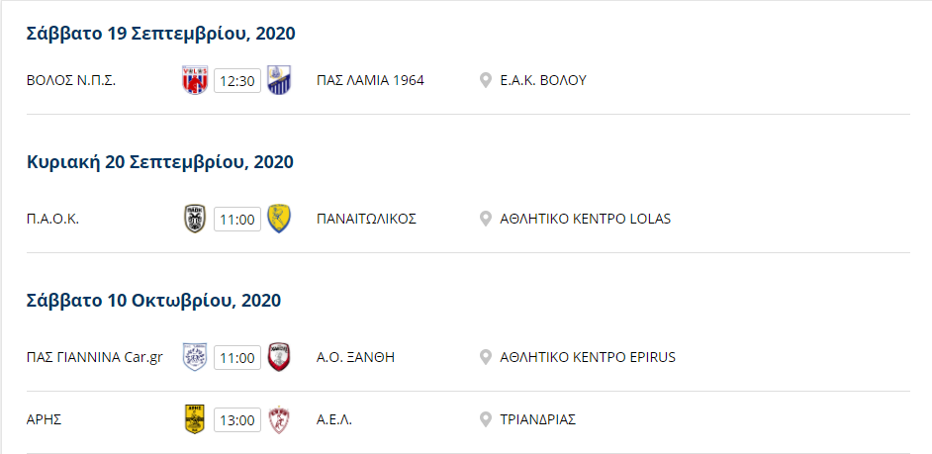The width and height of the screenshot is (932, 454).
Task: Click location pin next to ΤΡΙΑΝΔΡΙΑΣ
Action: [x=486, y=420]
